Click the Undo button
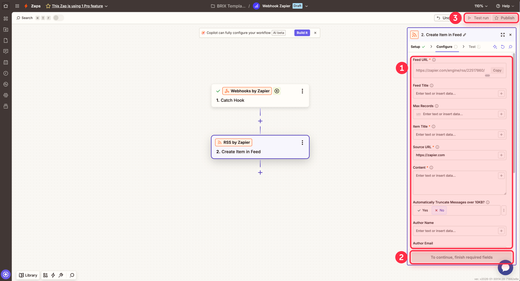 coord(443,18)
